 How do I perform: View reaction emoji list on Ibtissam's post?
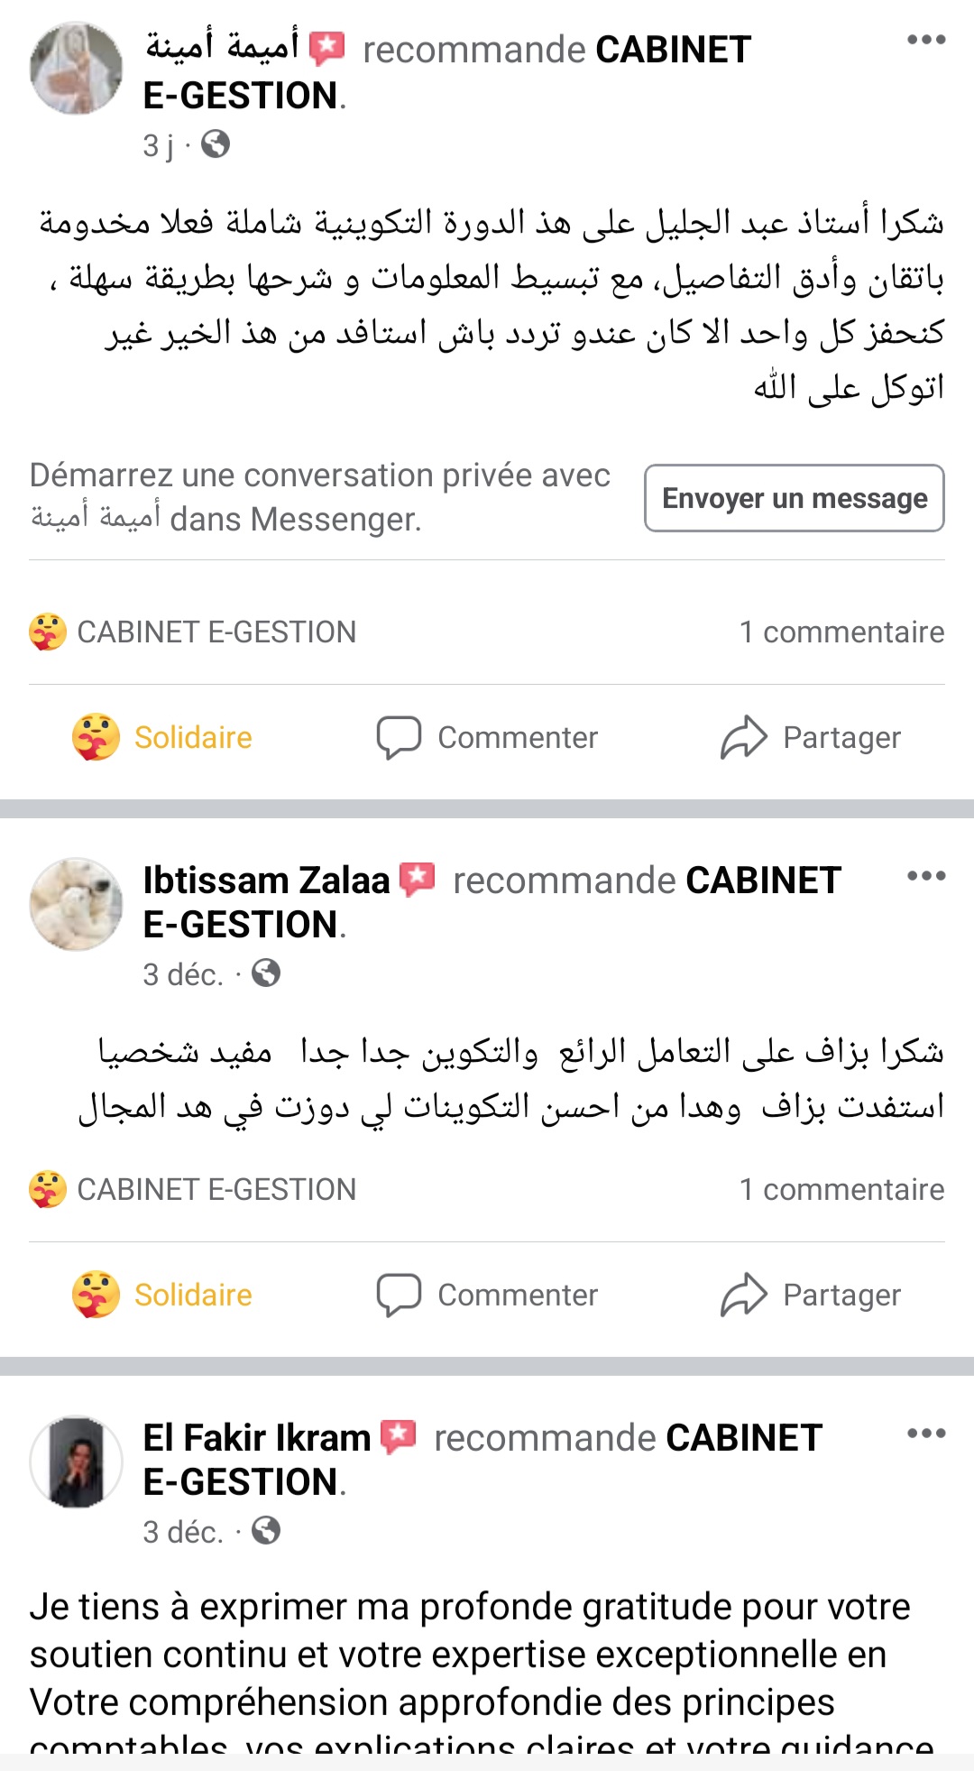48,1189
